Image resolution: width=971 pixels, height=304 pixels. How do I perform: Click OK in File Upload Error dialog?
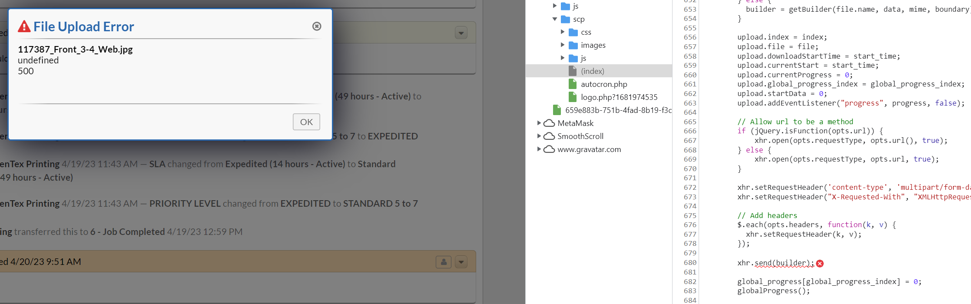(306, 122)
